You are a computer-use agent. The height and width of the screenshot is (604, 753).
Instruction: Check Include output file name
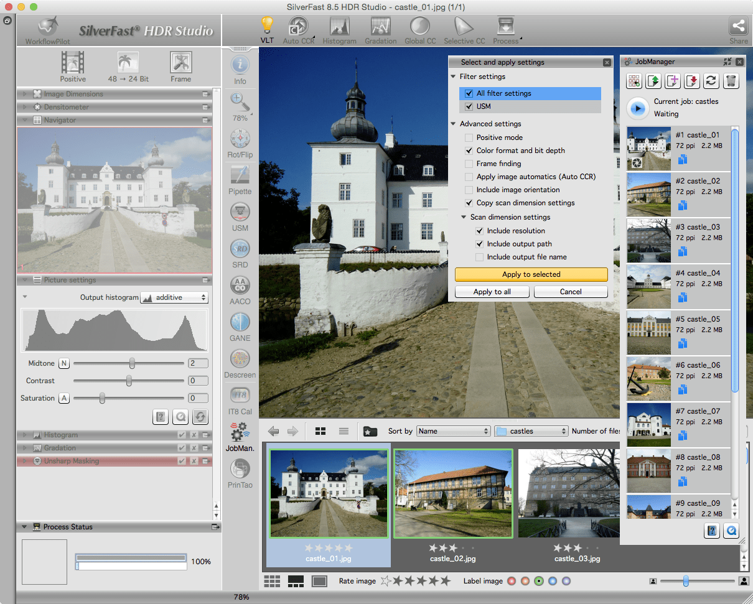pos(480,257)
